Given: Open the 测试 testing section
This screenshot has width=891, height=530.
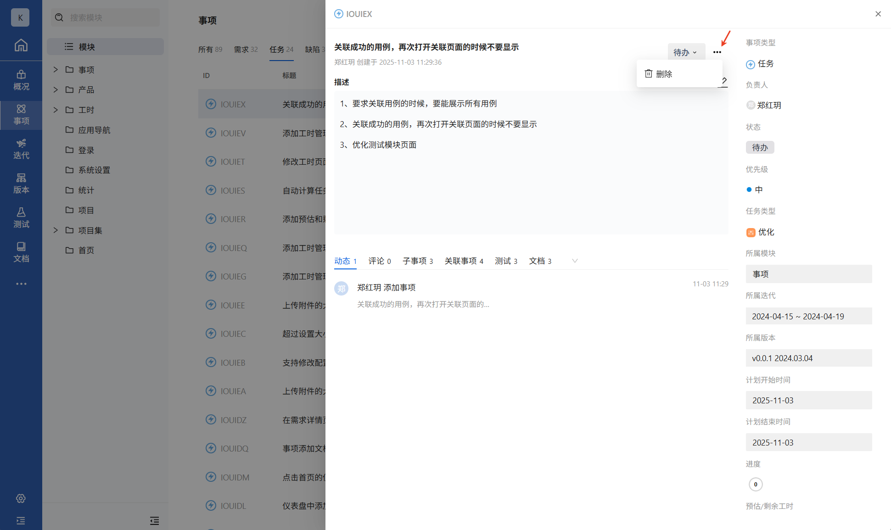Looking at the screenshot, I should coord(21,218).
